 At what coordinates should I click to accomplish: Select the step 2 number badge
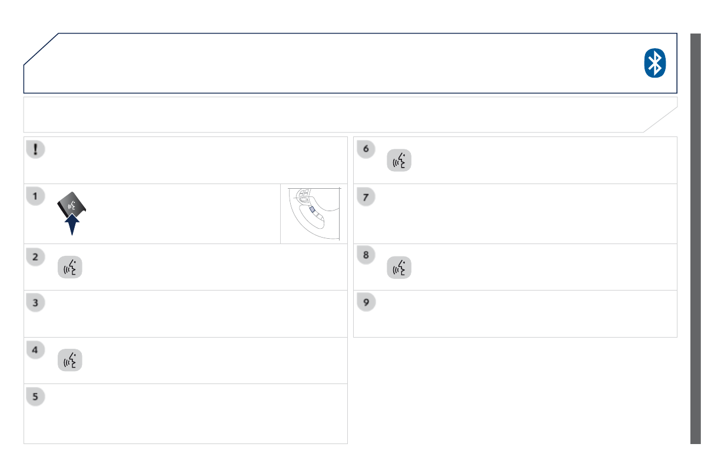35,256
